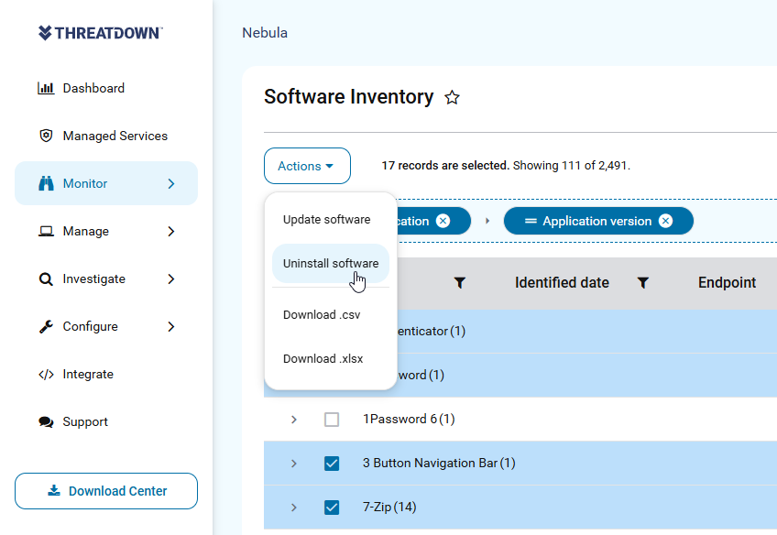Click the Endpoint column header

727,283
